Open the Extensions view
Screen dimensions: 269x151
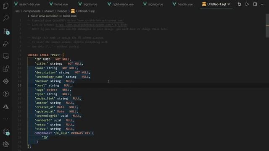point(5,69)
